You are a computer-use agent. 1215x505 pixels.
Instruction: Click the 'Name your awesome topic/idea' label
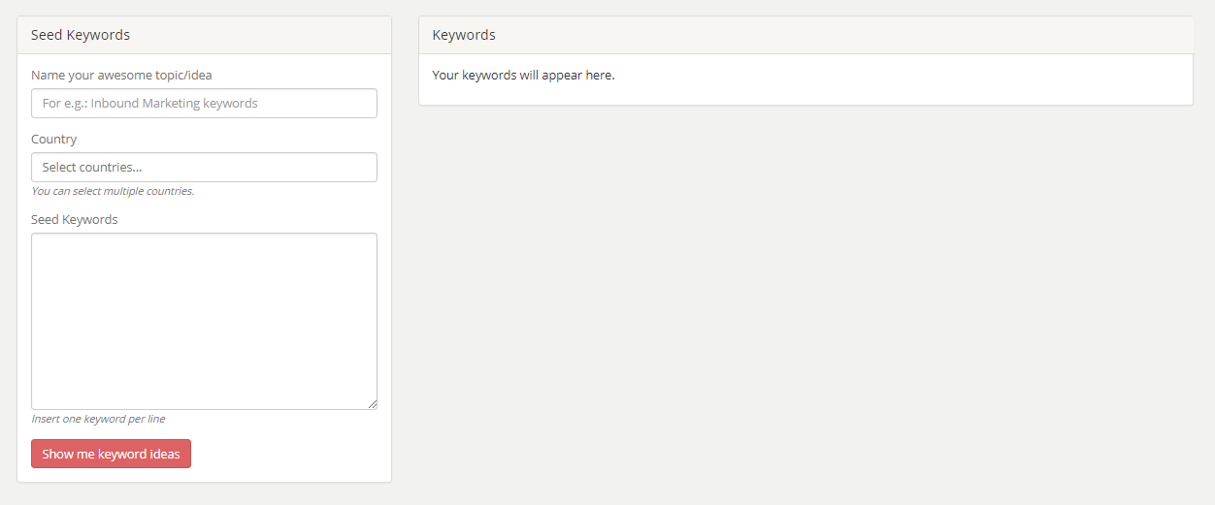[x=121, y=75]
